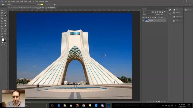Image resolution: width=193 pixels, height=108 pixels.
Task: Toggle lock all padlock icon
Action: click(x=155, y=17)
